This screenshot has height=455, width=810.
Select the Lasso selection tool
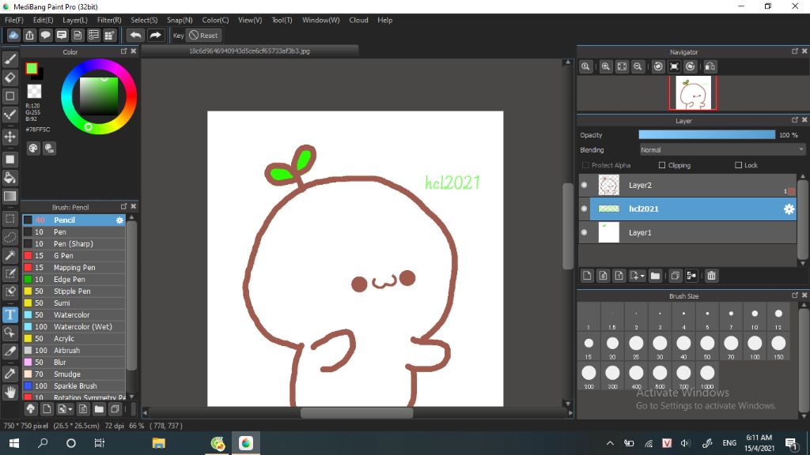point(9,237)
